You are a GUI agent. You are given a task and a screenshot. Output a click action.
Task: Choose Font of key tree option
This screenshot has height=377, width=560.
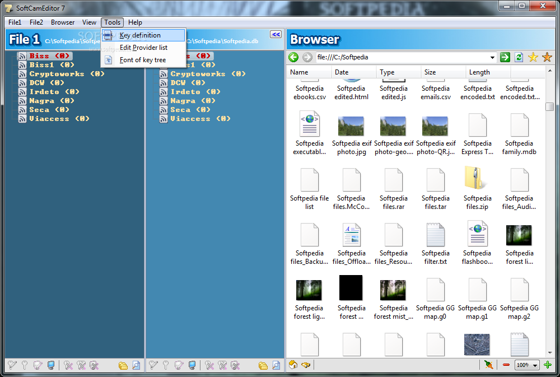tap(143, 60)
